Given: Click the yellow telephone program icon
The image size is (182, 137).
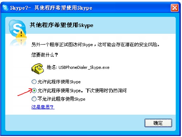Looking at the screenshot, I should [38, 68].
